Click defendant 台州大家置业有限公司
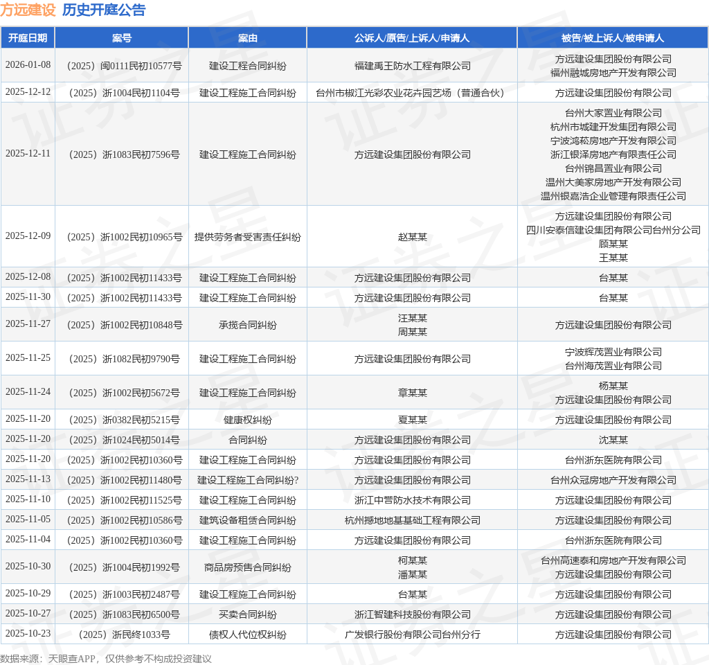The width and height of the screenshot is (709, 665). tap(613, 113)
